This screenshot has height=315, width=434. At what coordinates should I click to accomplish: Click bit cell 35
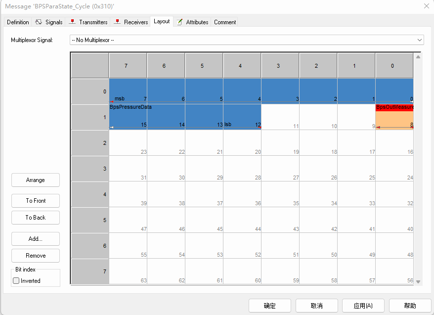tap(280, 194)
